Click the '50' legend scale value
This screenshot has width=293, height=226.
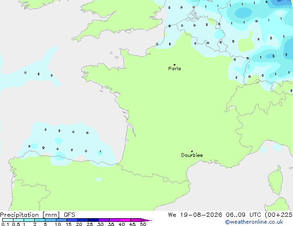pos(143,224)
